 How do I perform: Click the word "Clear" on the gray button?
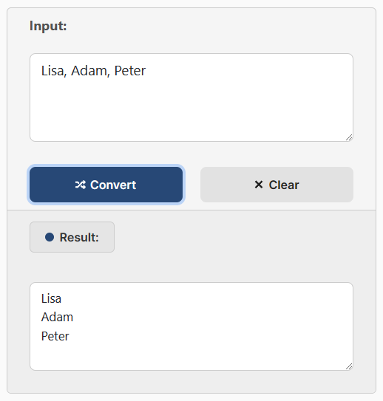284,185
